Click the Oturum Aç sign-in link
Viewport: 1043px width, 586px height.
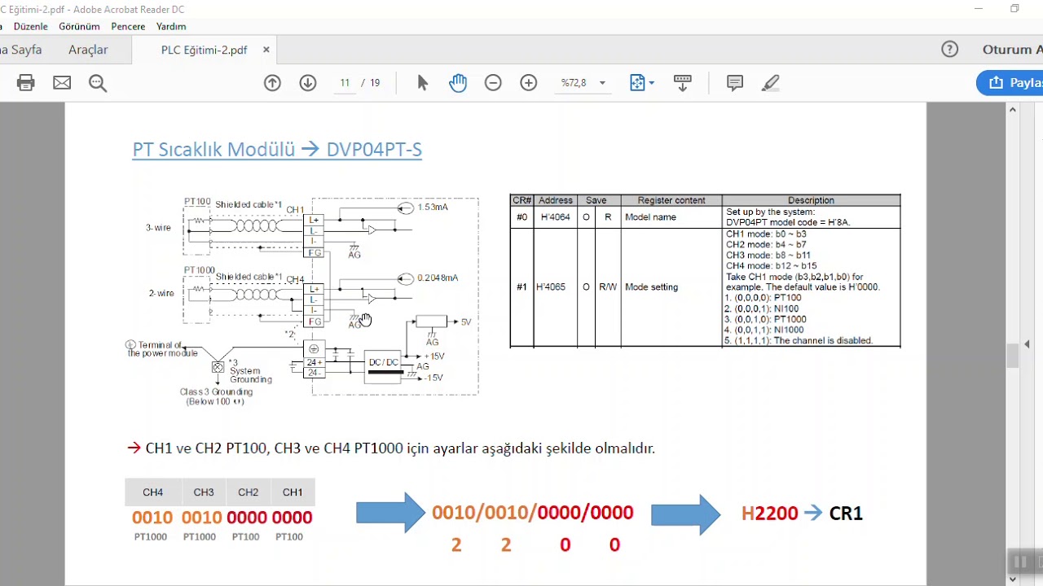click(1012, 50)
